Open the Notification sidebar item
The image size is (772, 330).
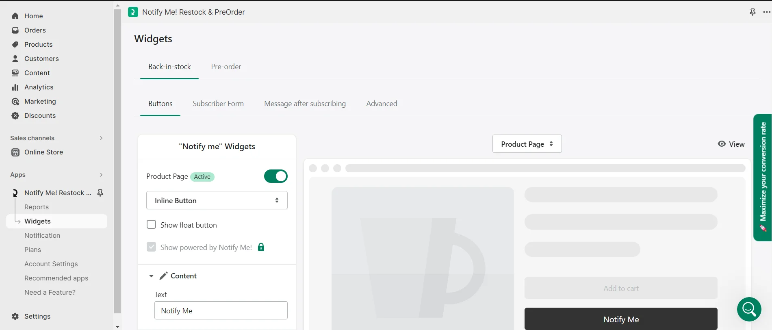(x=42, y=235)
